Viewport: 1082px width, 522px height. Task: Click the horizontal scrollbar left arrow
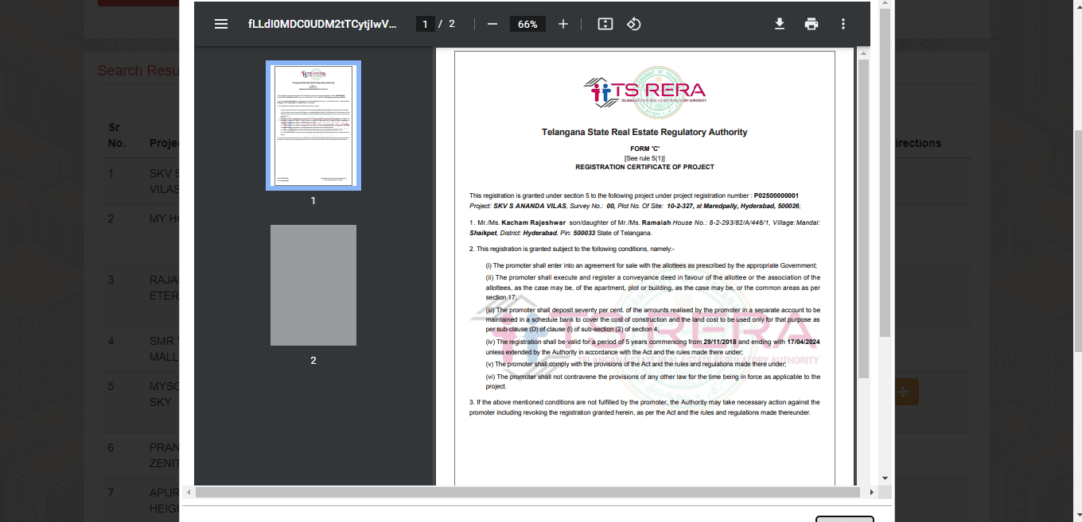click(x=189, y=493)
